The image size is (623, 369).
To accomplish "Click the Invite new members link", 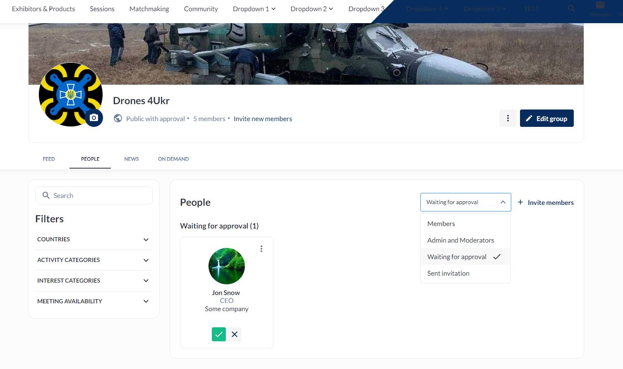I will [263, 119].
